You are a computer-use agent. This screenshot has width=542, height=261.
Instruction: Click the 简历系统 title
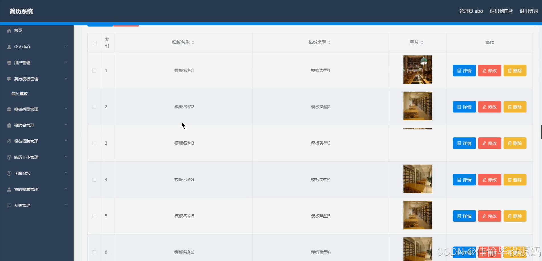21,11
